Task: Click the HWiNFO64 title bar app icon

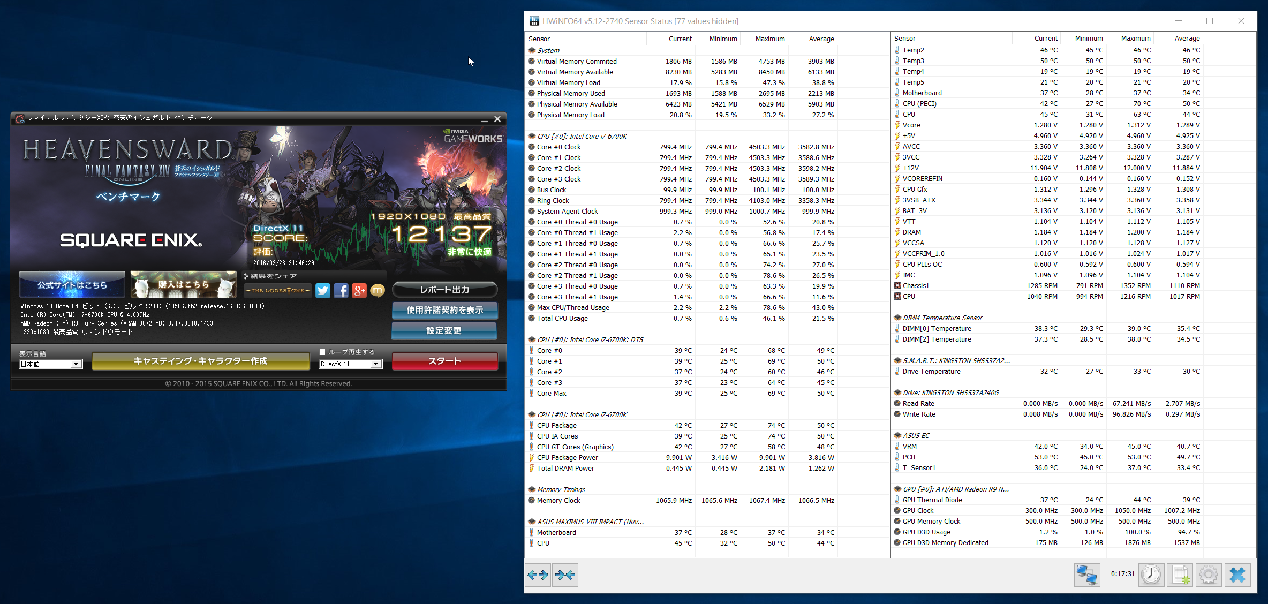Action: (534, 21)
